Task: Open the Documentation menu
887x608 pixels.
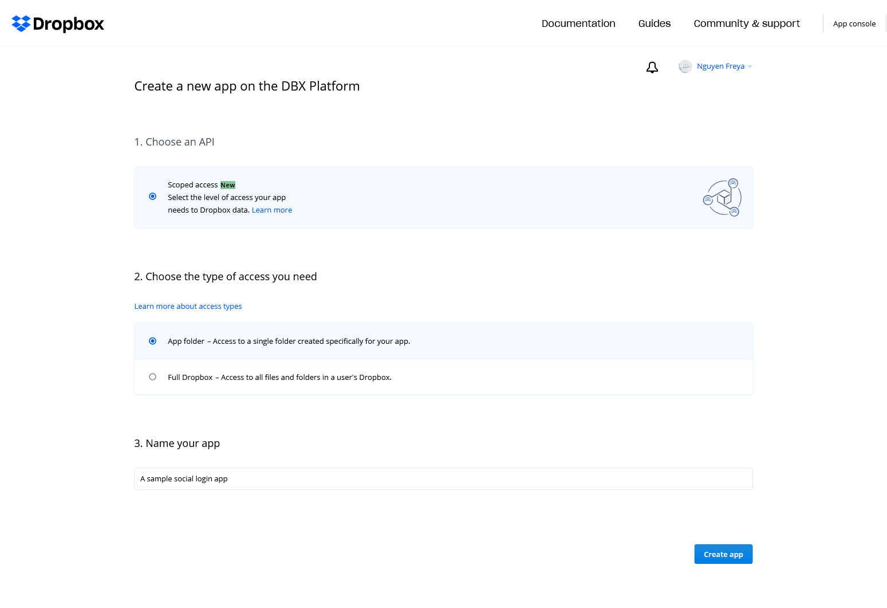Action: tap(578, 23)
